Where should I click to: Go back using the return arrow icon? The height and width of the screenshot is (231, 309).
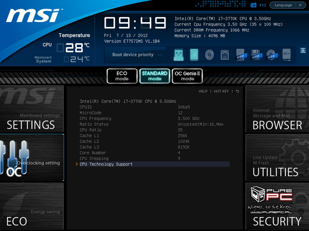tap(238, 91)
